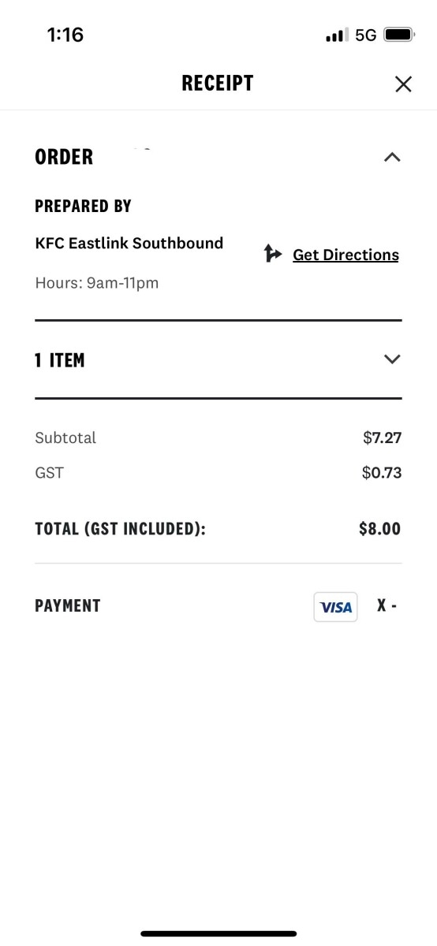Tap the RECEIPT title
This screenshot has width=437, height=946.
tap(218, 84)
